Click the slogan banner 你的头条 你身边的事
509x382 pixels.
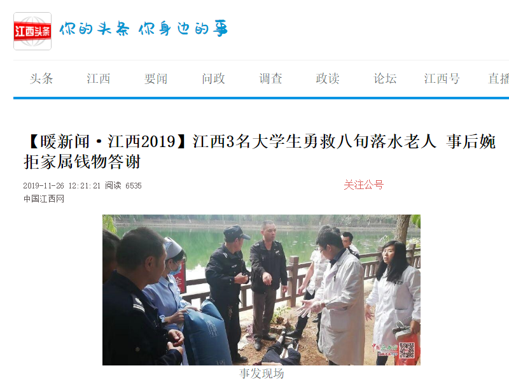[144, 29]
